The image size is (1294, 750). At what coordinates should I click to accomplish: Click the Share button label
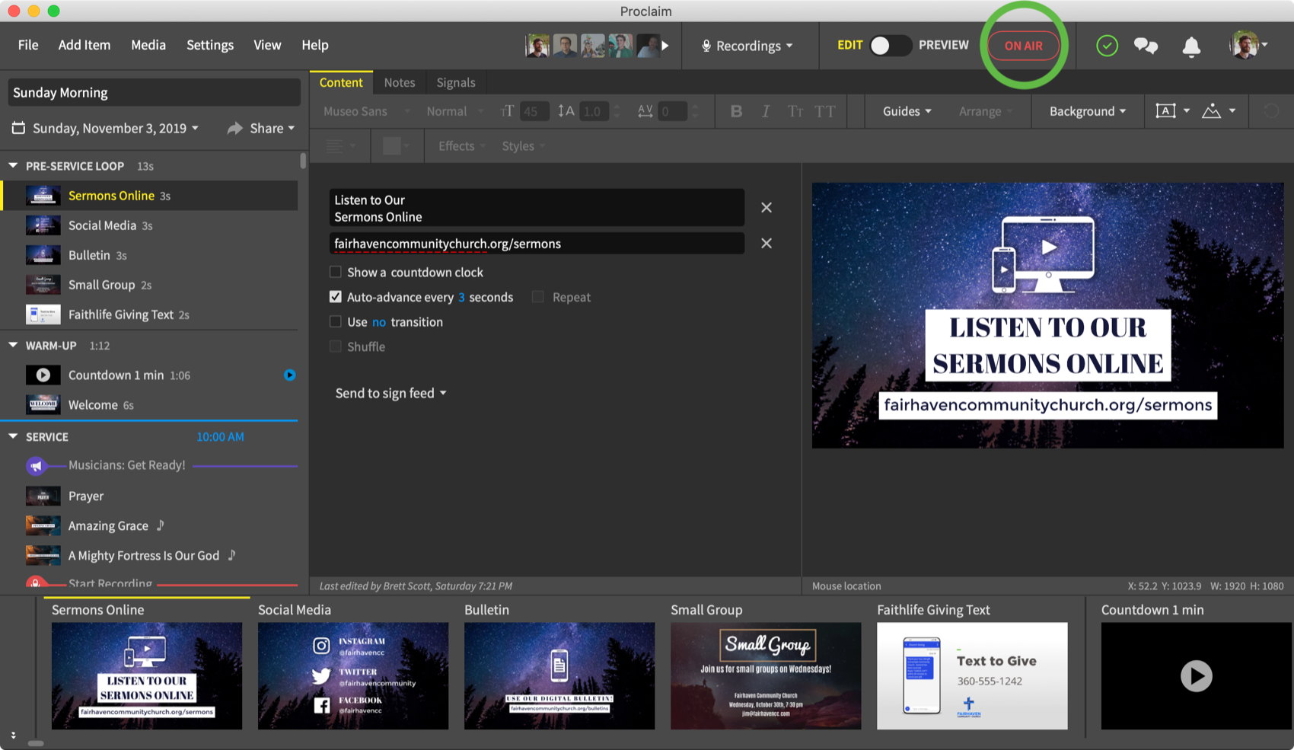click(x=266, y=129)
